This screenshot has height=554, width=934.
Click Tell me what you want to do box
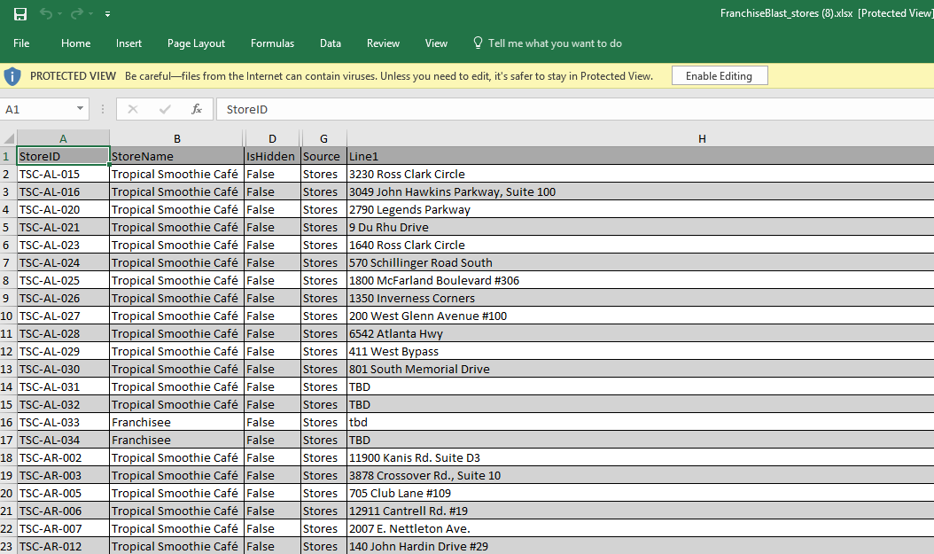pyautogui.click(x=555, y=43)
